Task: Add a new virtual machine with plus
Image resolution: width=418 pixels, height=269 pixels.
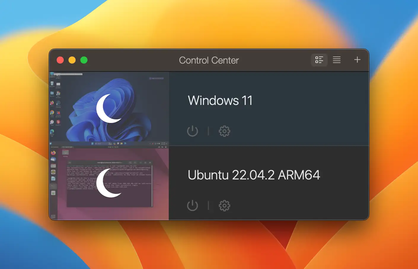Action: click(357, 60)
